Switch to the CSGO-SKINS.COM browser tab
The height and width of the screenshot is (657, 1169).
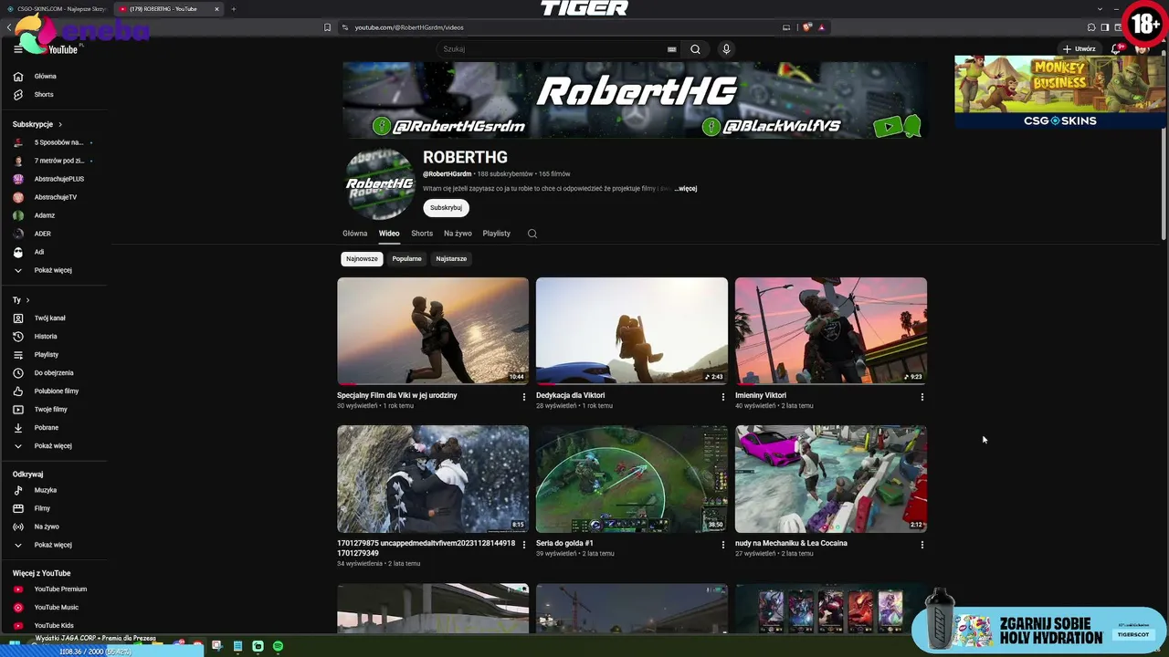click(57, 9)
